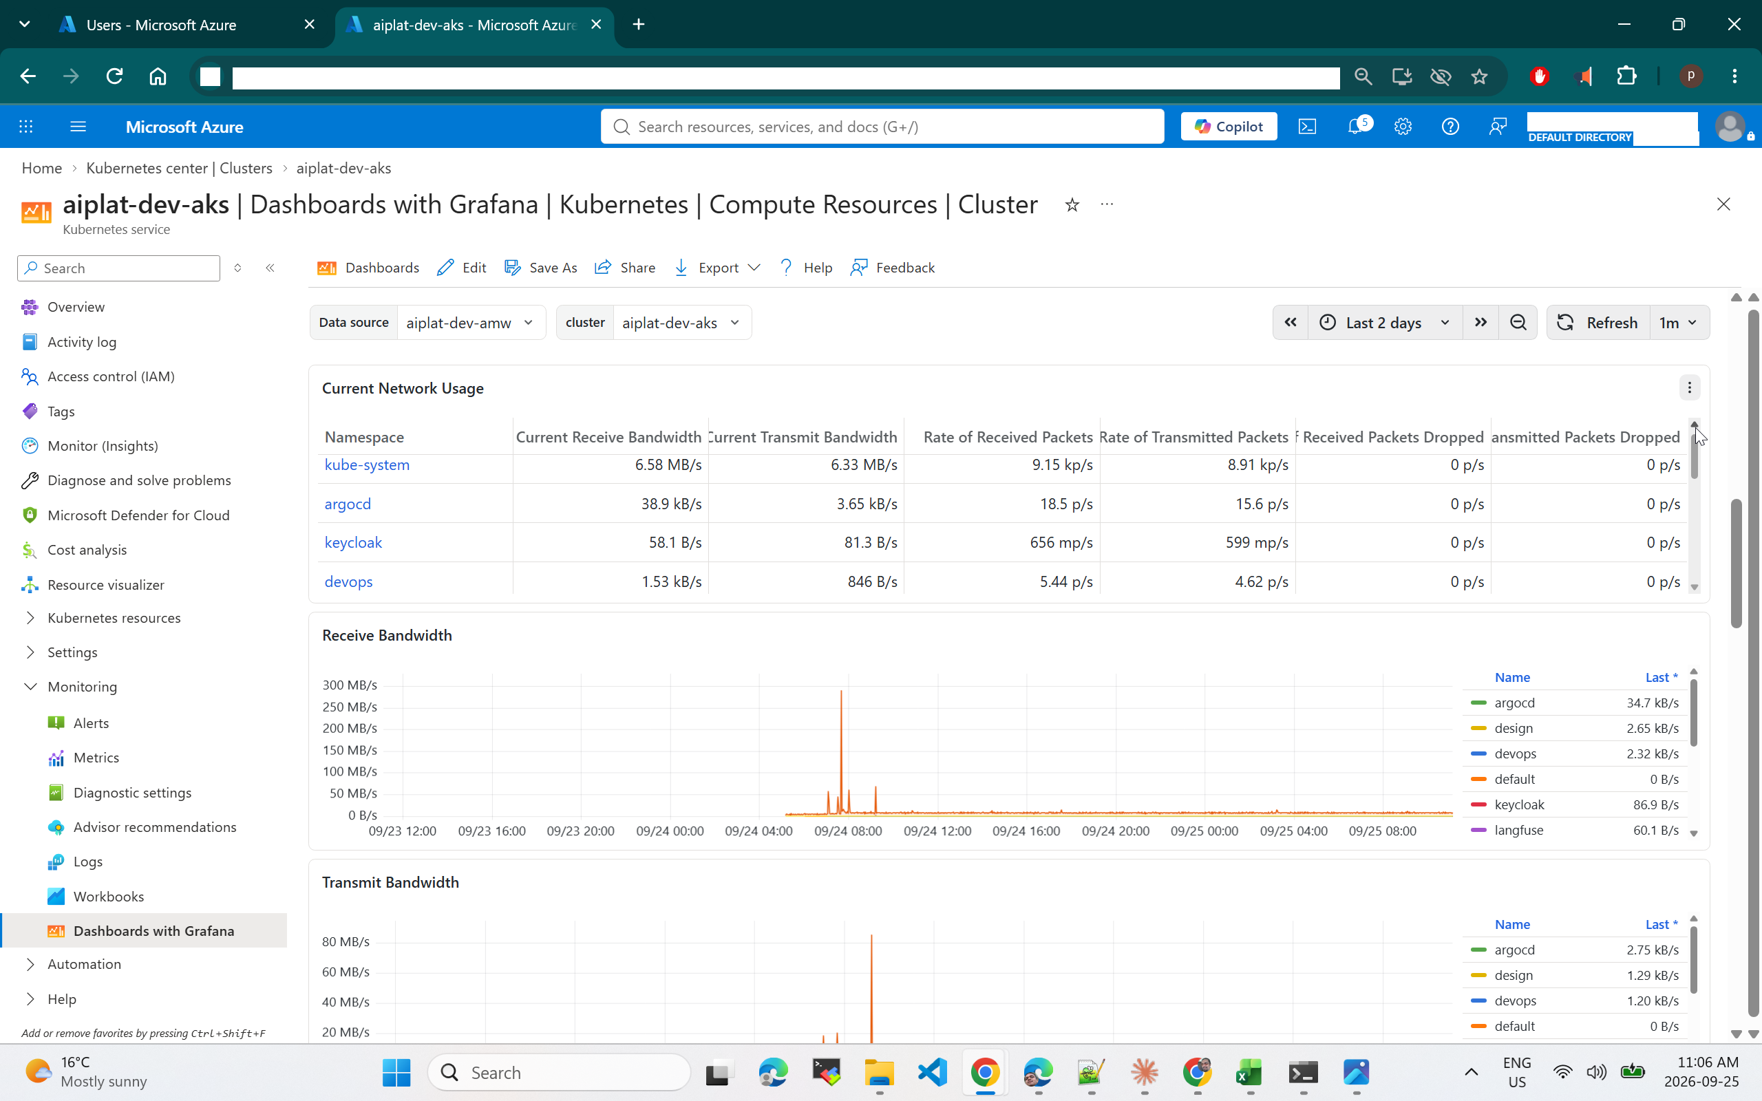Toggle devops series in Transmit Bandwidth legend
This screenshot has height=1101, width=1762.
pos(1515,1001)
